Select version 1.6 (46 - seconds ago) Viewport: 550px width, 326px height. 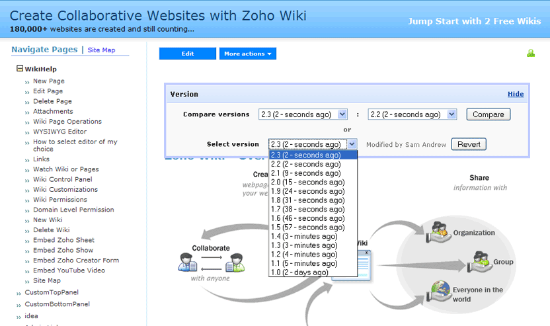tap(313, 218)
